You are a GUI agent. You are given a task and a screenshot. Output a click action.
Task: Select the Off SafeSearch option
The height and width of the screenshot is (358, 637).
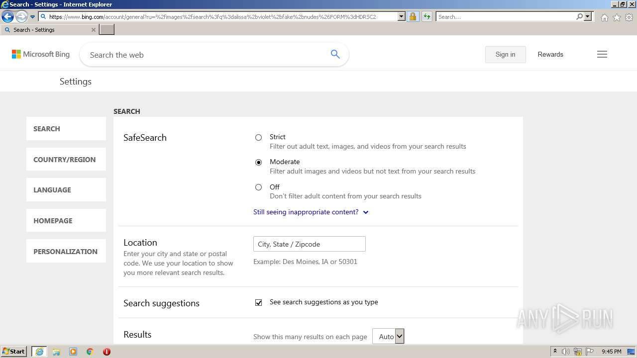click(x=258, y=187)
